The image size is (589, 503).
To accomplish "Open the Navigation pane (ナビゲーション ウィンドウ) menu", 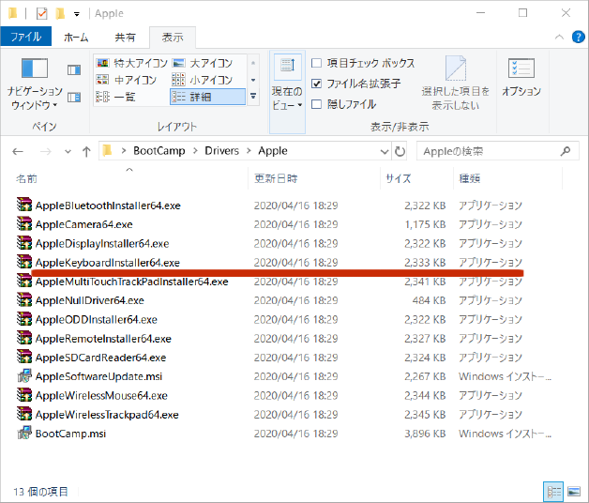I will pyautogui.click(x=35, y=84).
